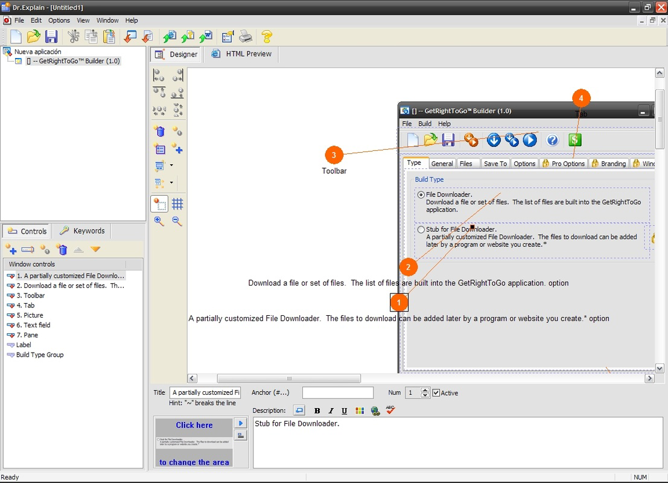The image size is (668, 483).
Task: Insert hyperlink with the globe icon
Action: pos(375,411)
